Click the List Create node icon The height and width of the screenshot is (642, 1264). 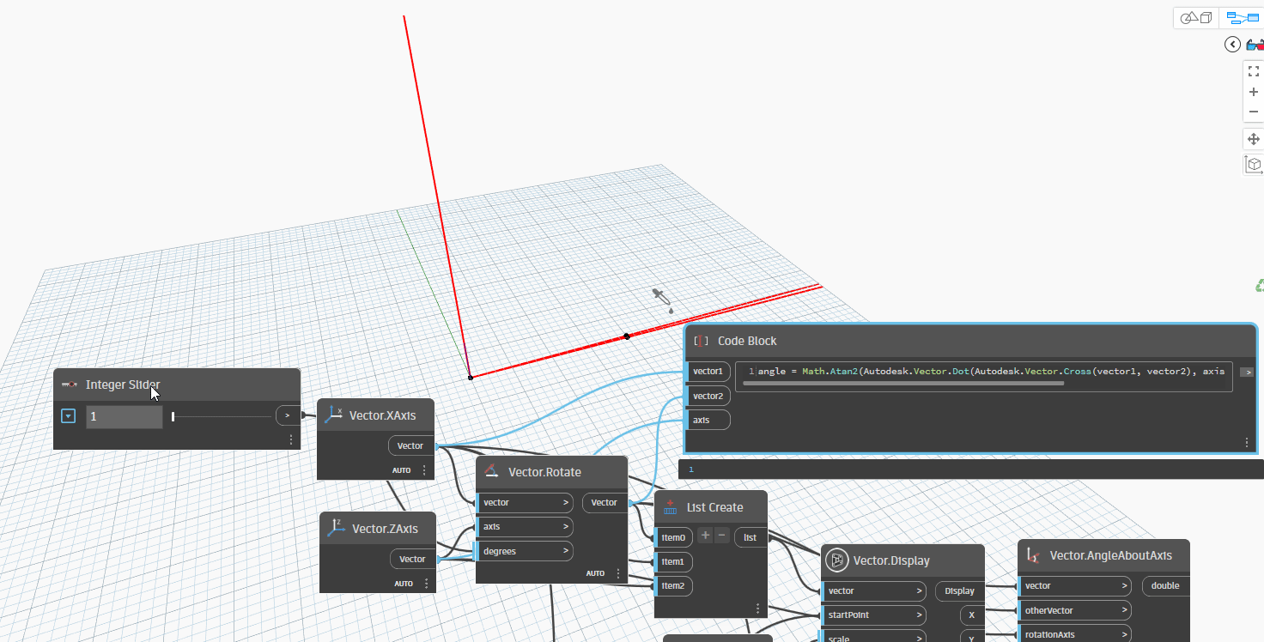point(670,506)
